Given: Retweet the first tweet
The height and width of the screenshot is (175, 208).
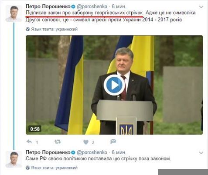Looking at the screenshot, I should click(58, 142).
